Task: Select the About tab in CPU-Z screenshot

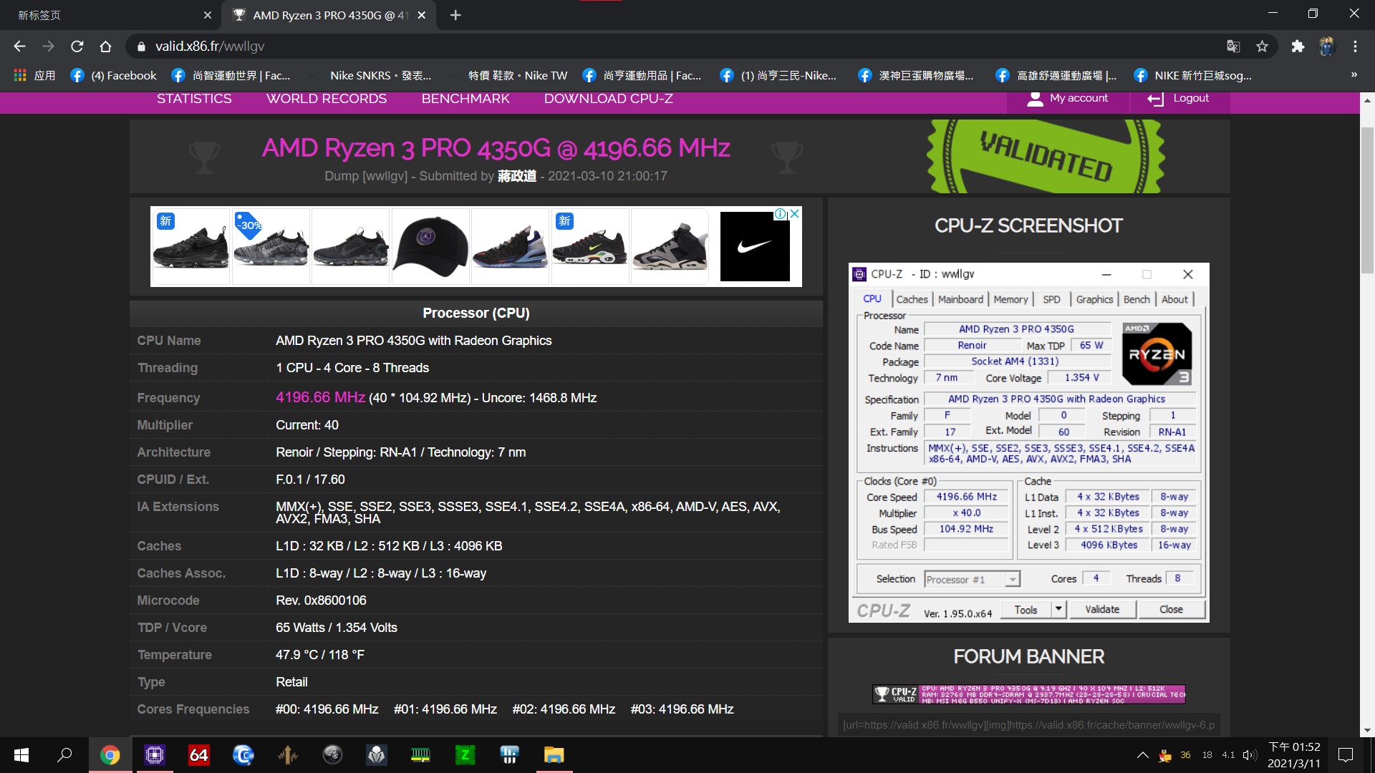Action: click(1174, 299)
